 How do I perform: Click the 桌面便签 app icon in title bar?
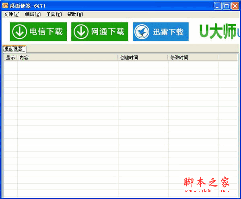pos(5,6)
